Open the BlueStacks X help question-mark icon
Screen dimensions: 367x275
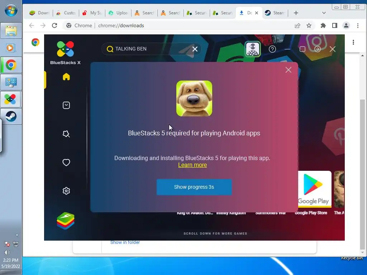[x=272, y=49]
